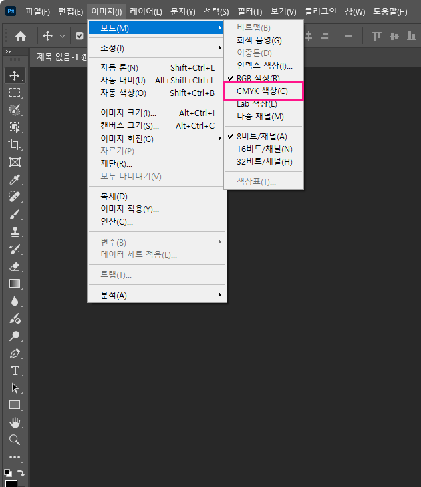Select RGB 색상 color mode
Image resolution: width=421 pixels, height=487 pixels.
tap(257, 79)
